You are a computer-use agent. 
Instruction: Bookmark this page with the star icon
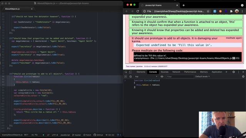pyautogui.click(x=208, y=11)
